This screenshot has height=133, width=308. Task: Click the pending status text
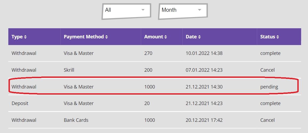pyautogui.click(x=269, y=87)
